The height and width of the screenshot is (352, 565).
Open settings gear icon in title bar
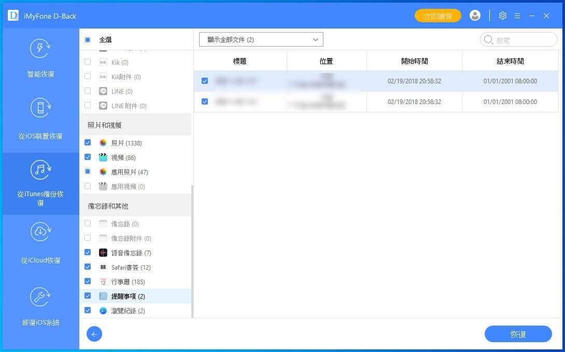[502, 16]
